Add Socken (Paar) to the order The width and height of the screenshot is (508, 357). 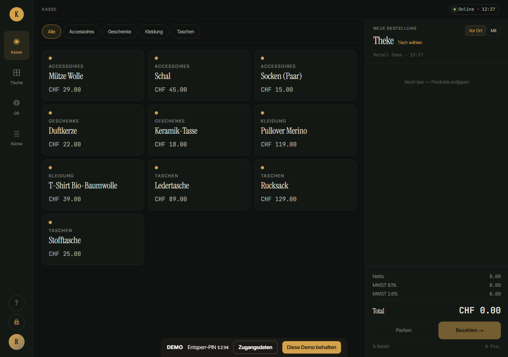[305, 75]
